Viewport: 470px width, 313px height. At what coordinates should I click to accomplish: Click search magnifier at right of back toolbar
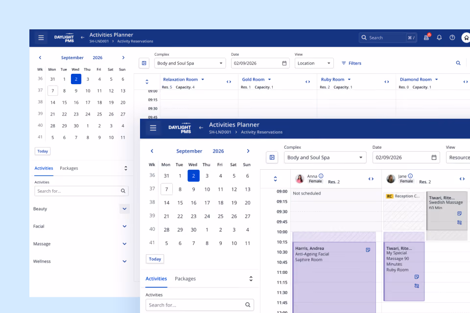pos(458,63)
